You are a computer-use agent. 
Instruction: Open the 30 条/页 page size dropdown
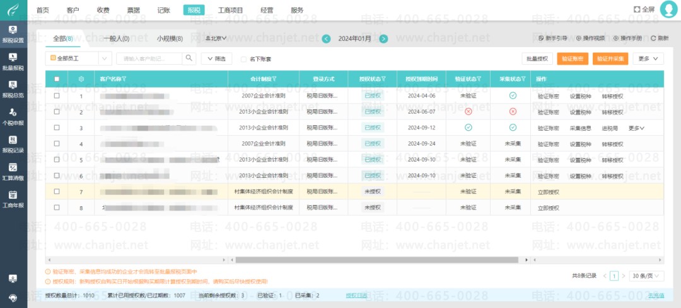[647, 276]
